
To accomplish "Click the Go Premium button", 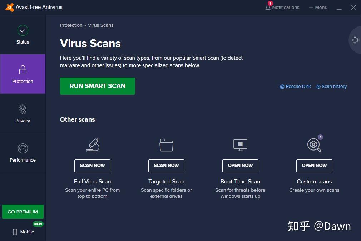I will point(23,212).
